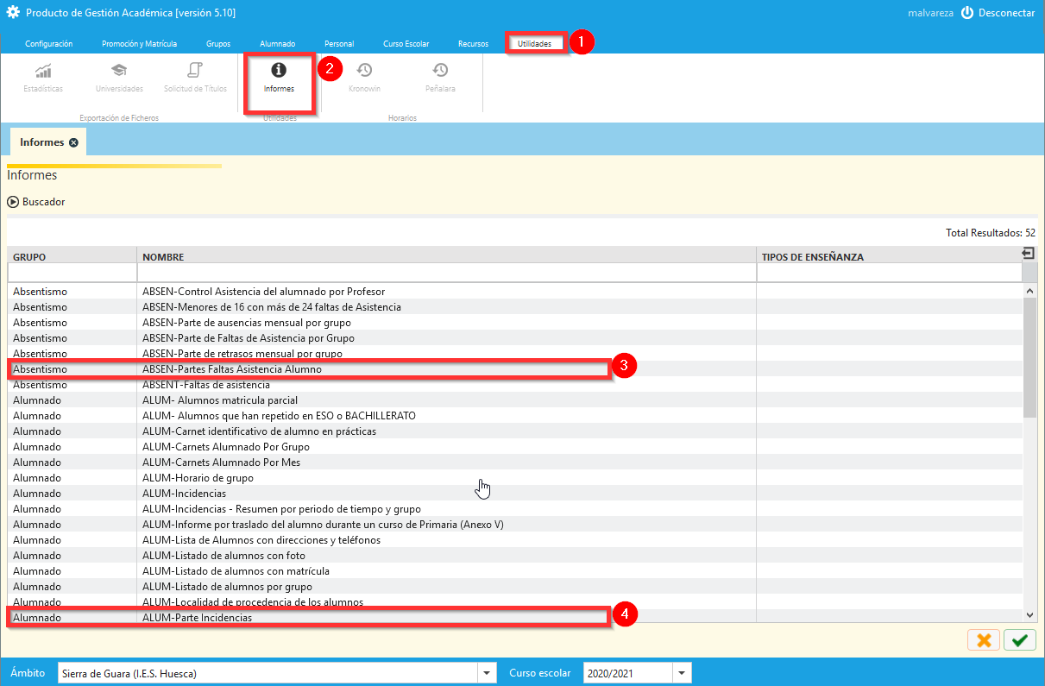The width and height of the screenshot is (1045, 686).
Task: Click the gear icon in title bar
Action: point(13,13)
